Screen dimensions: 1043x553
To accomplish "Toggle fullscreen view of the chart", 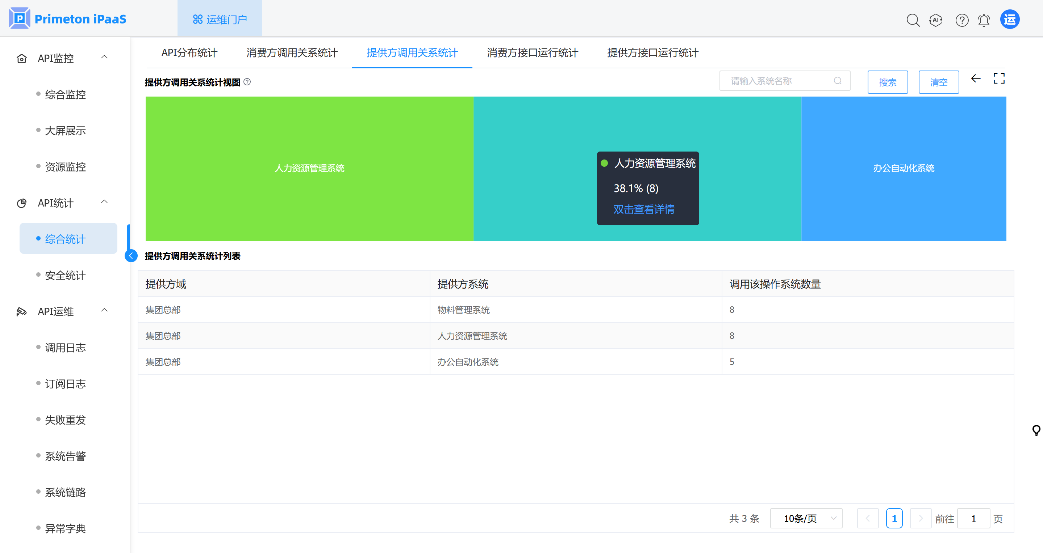I will [x=999, y=78].
